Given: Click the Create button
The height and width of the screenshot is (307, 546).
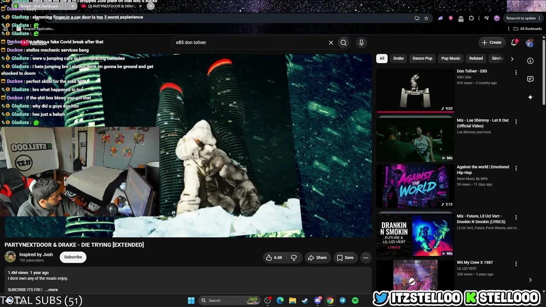Looking at the screenshot, I should click(x=491, y=43).
